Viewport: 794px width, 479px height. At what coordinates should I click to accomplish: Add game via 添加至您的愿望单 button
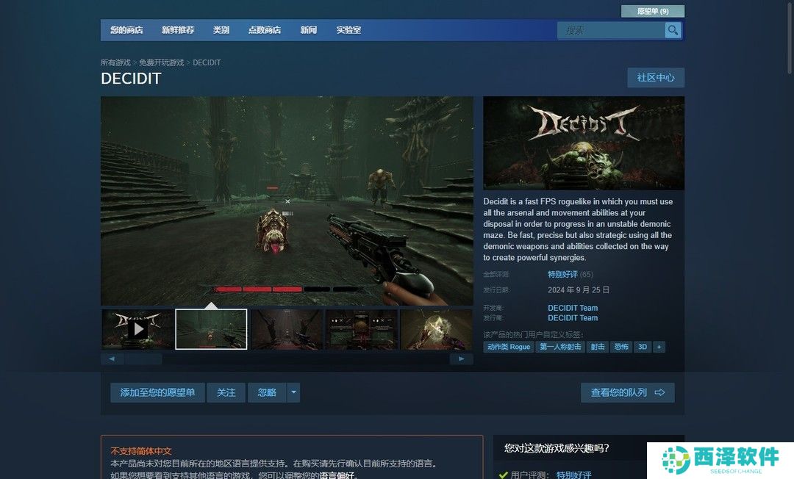click(157, 392)
